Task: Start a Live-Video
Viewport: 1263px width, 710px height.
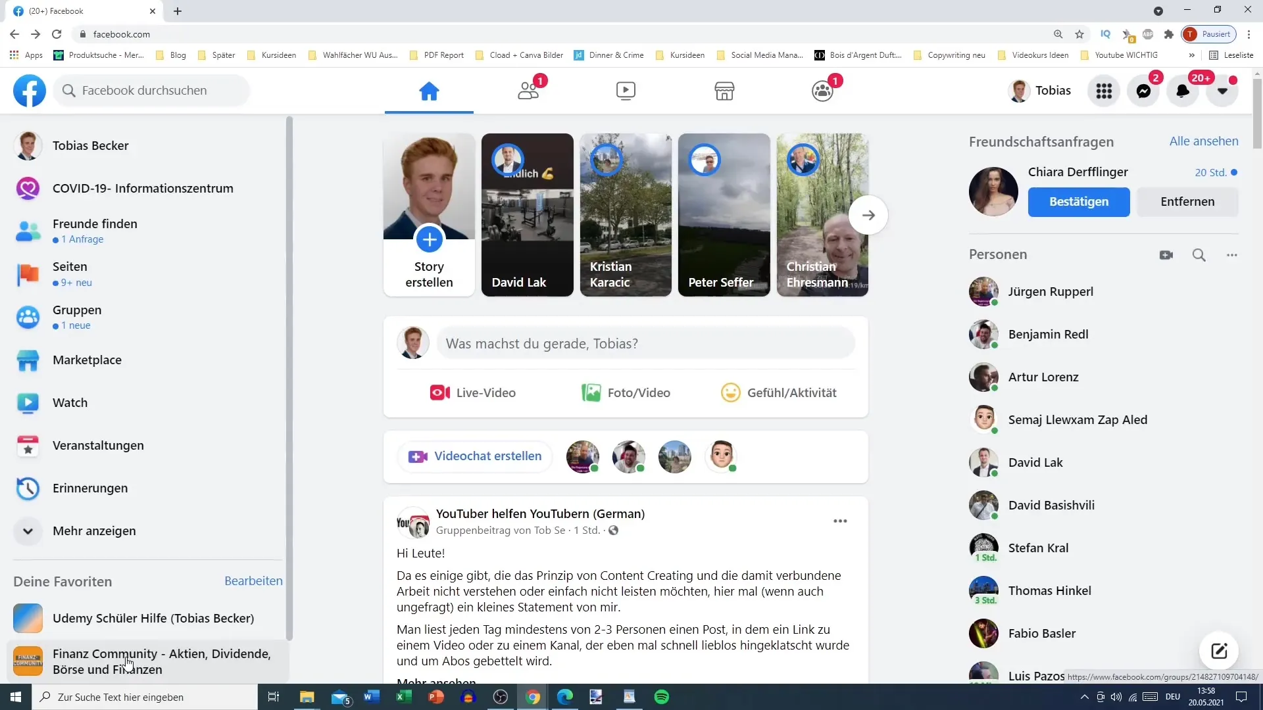Action: (473, 393)
